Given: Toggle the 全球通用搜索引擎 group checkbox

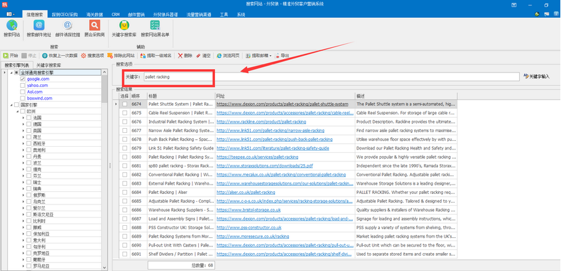Looking at the screenshot, I should (17, 72).
